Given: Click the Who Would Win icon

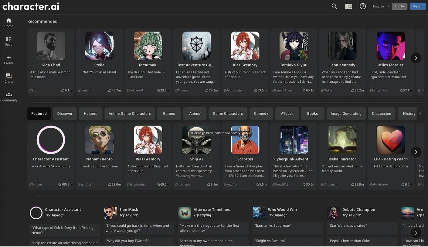Looking at the screenshot, I should pos(259,213).
